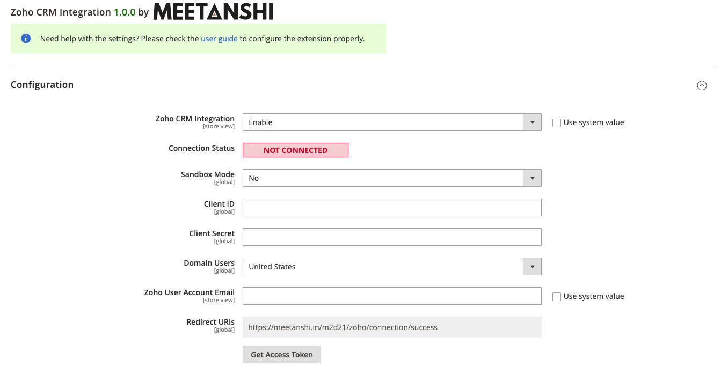Click the collapse chevron for Configuration section

[x=702, y=85]
